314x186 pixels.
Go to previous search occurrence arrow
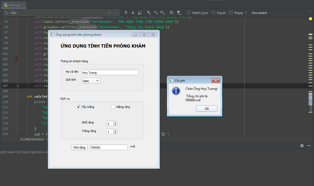[126, 13]
